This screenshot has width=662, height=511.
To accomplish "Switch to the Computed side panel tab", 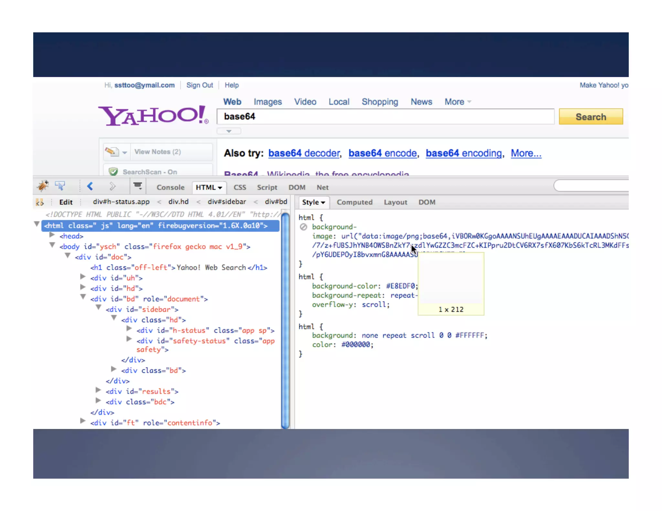I will pos(354,202).
